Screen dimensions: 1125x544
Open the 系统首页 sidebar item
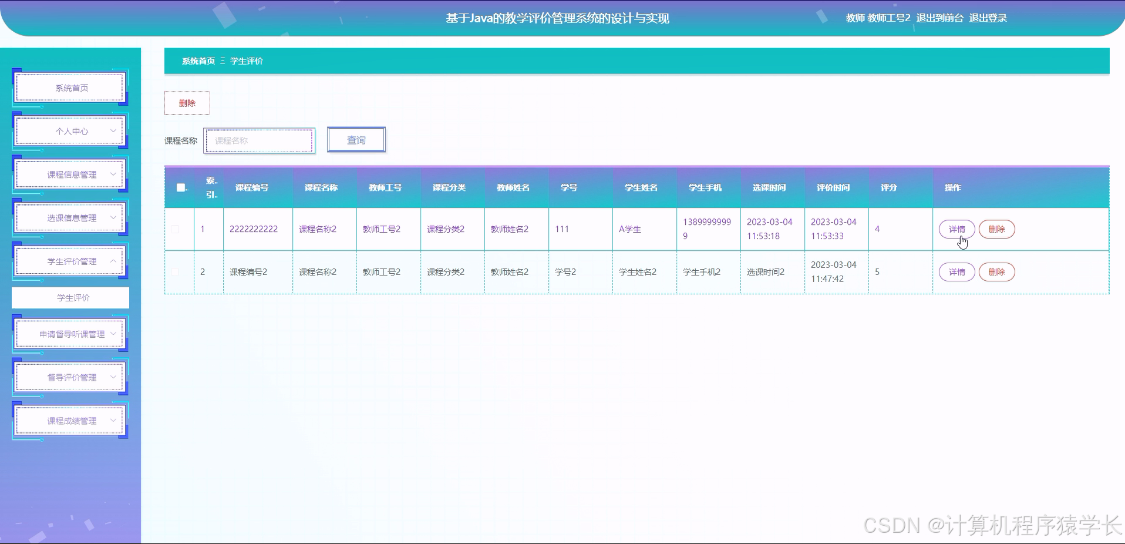click(70, 88)
